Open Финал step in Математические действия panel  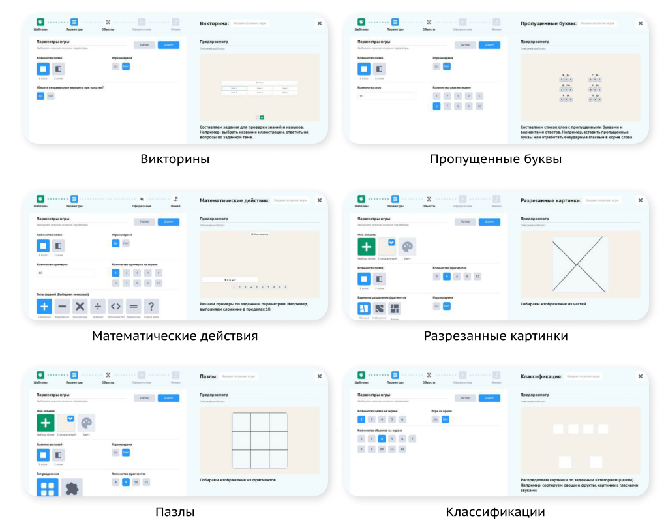pos(175,199)
